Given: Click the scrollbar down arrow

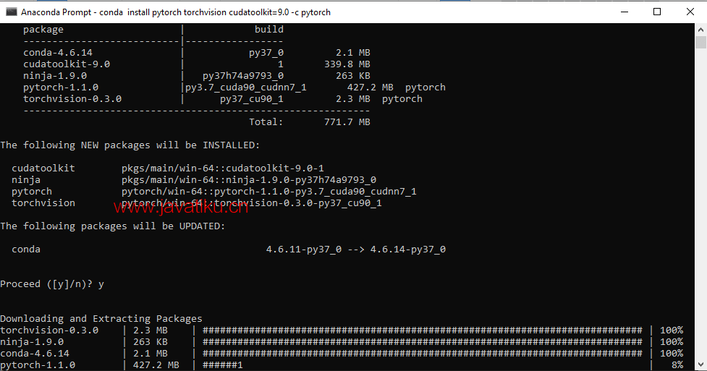Looking at the screenshot, I should [x=700, y=364].
